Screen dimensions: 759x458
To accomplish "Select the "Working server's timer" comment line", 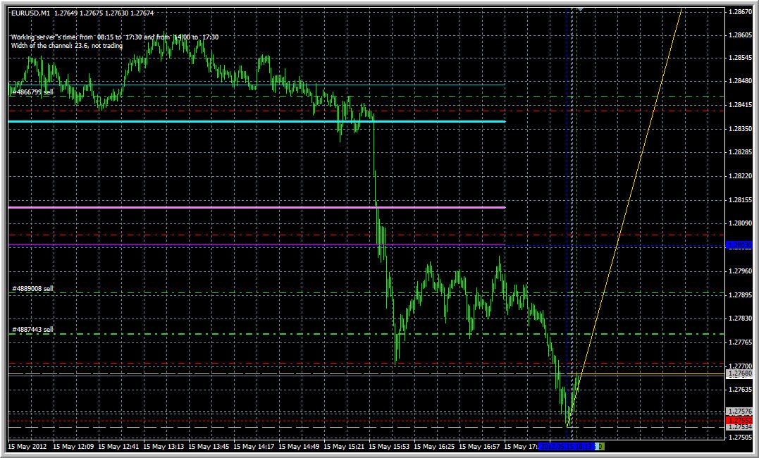I will [115, 37].
